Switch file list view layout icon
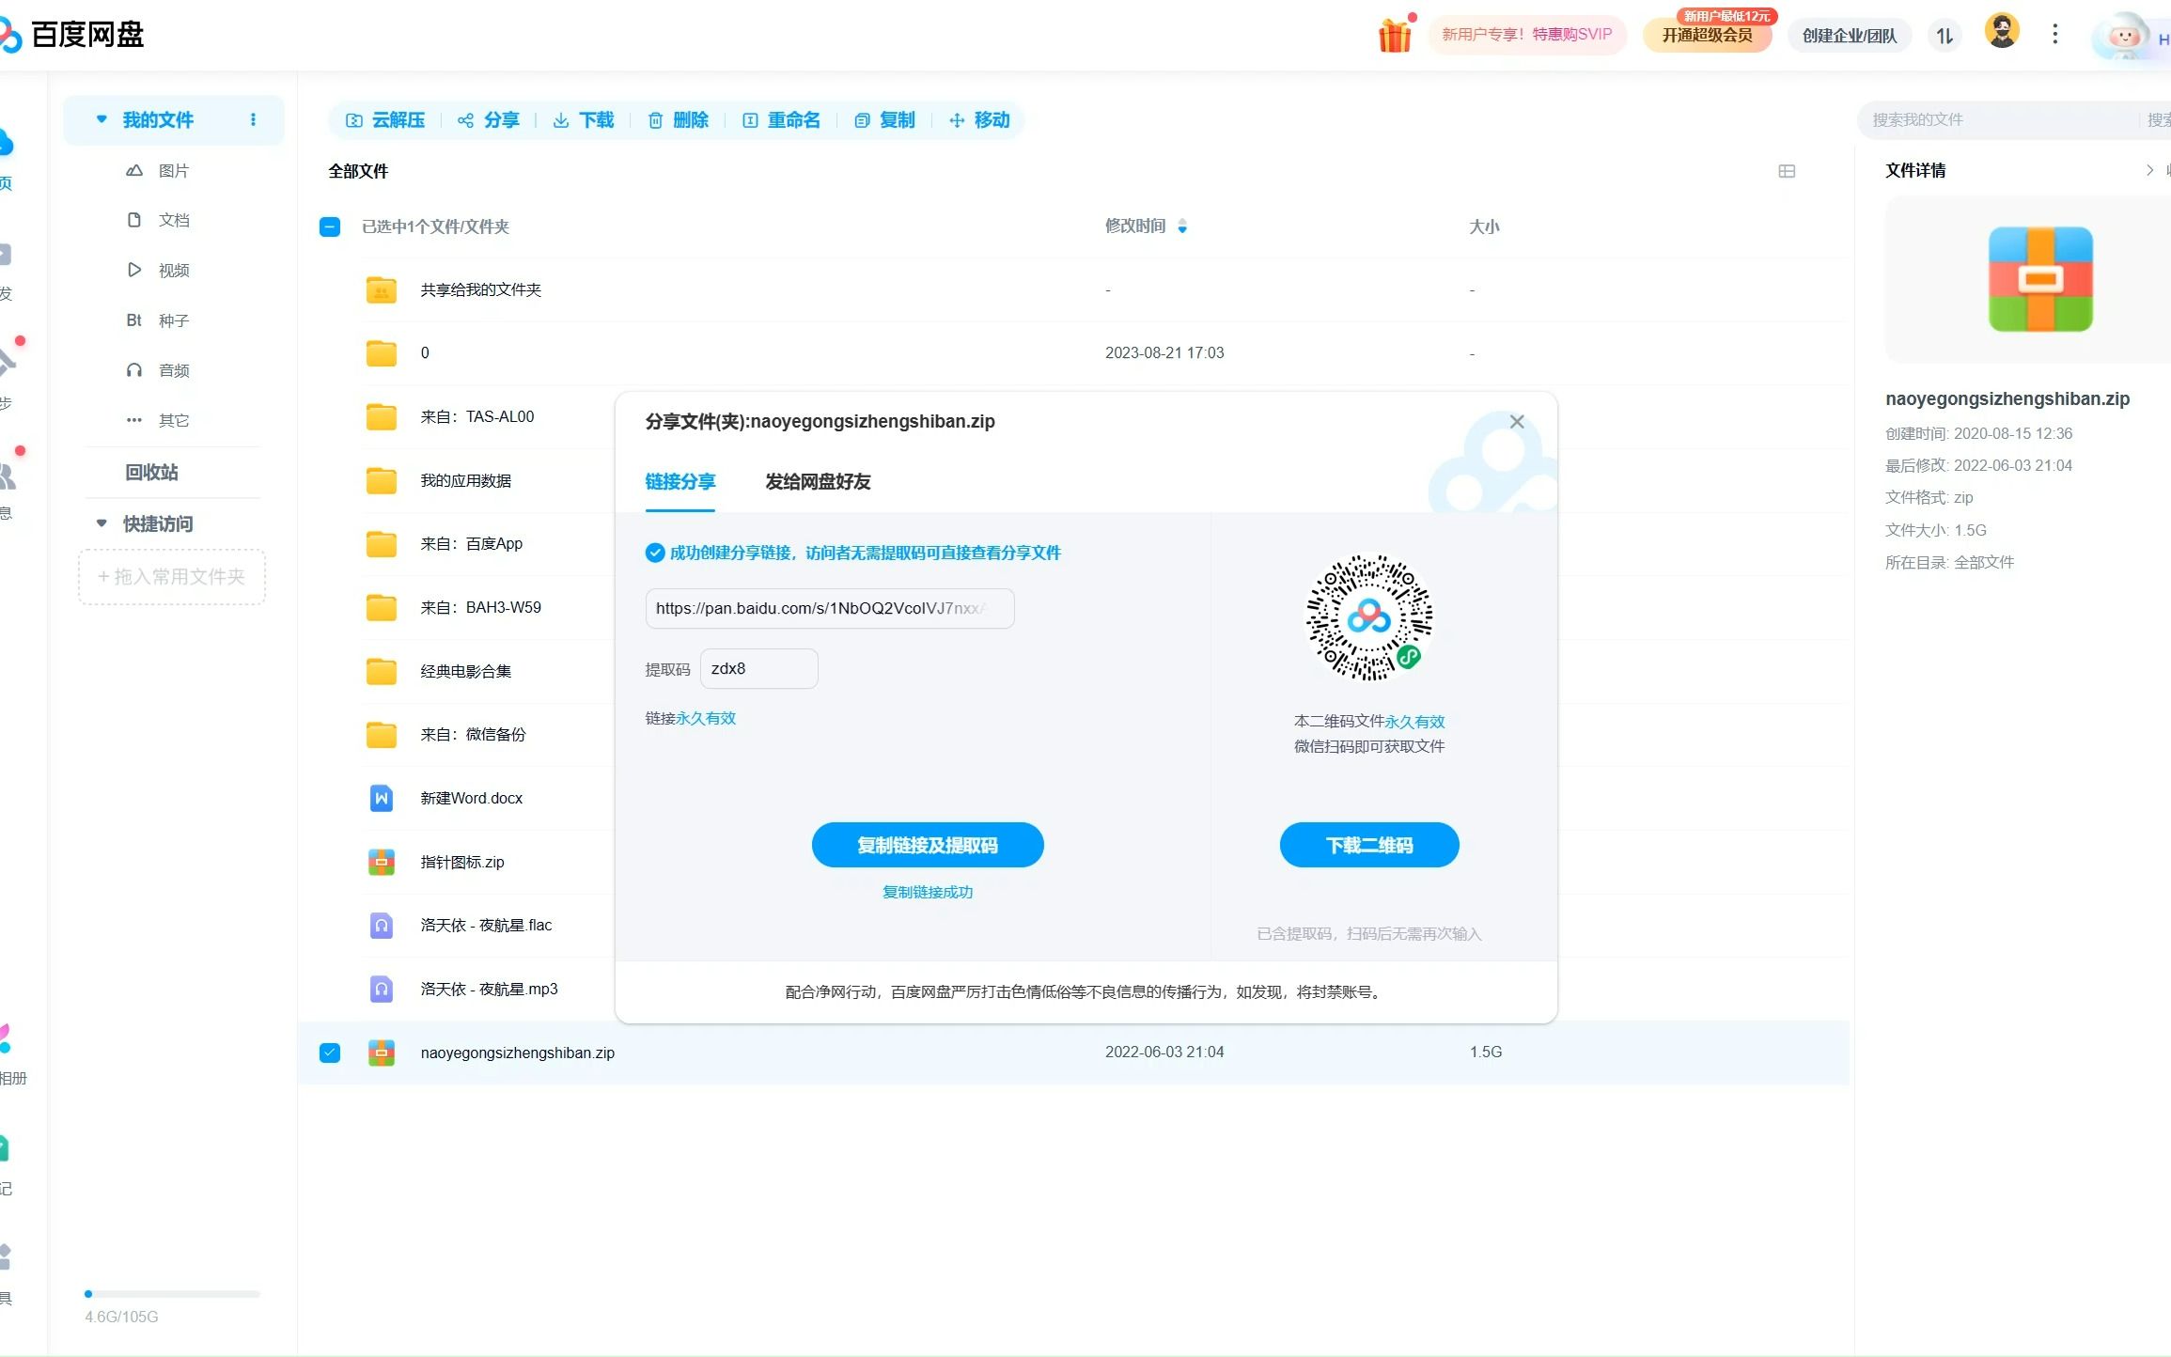The height and width of the screenshot is (1357, 2171). 1787,171
